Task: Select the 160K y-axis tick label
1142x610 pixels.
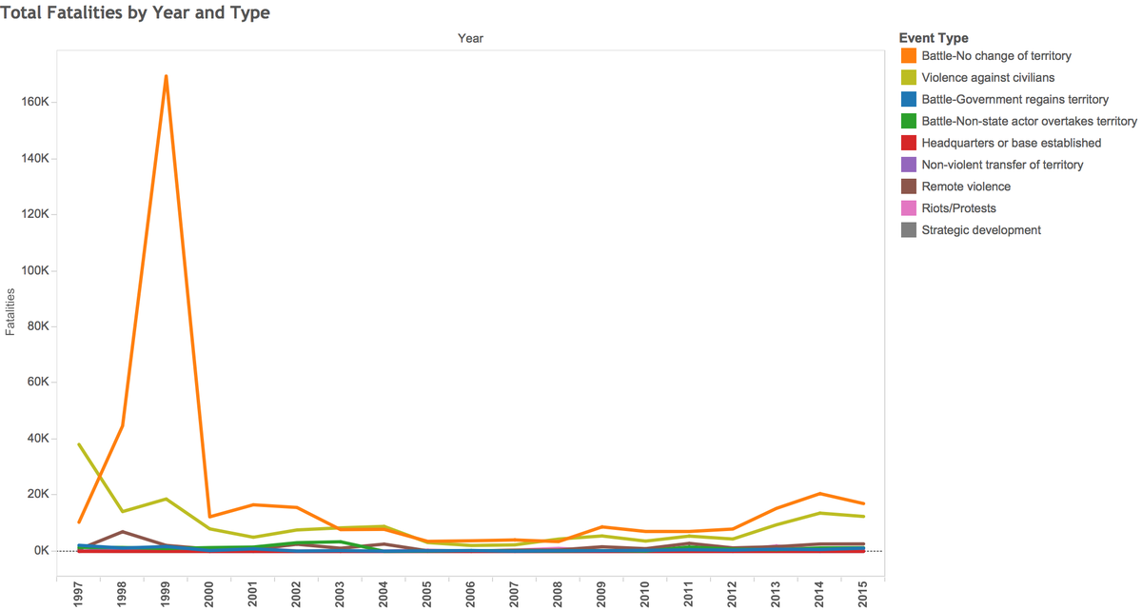Action: click(33, 103)
